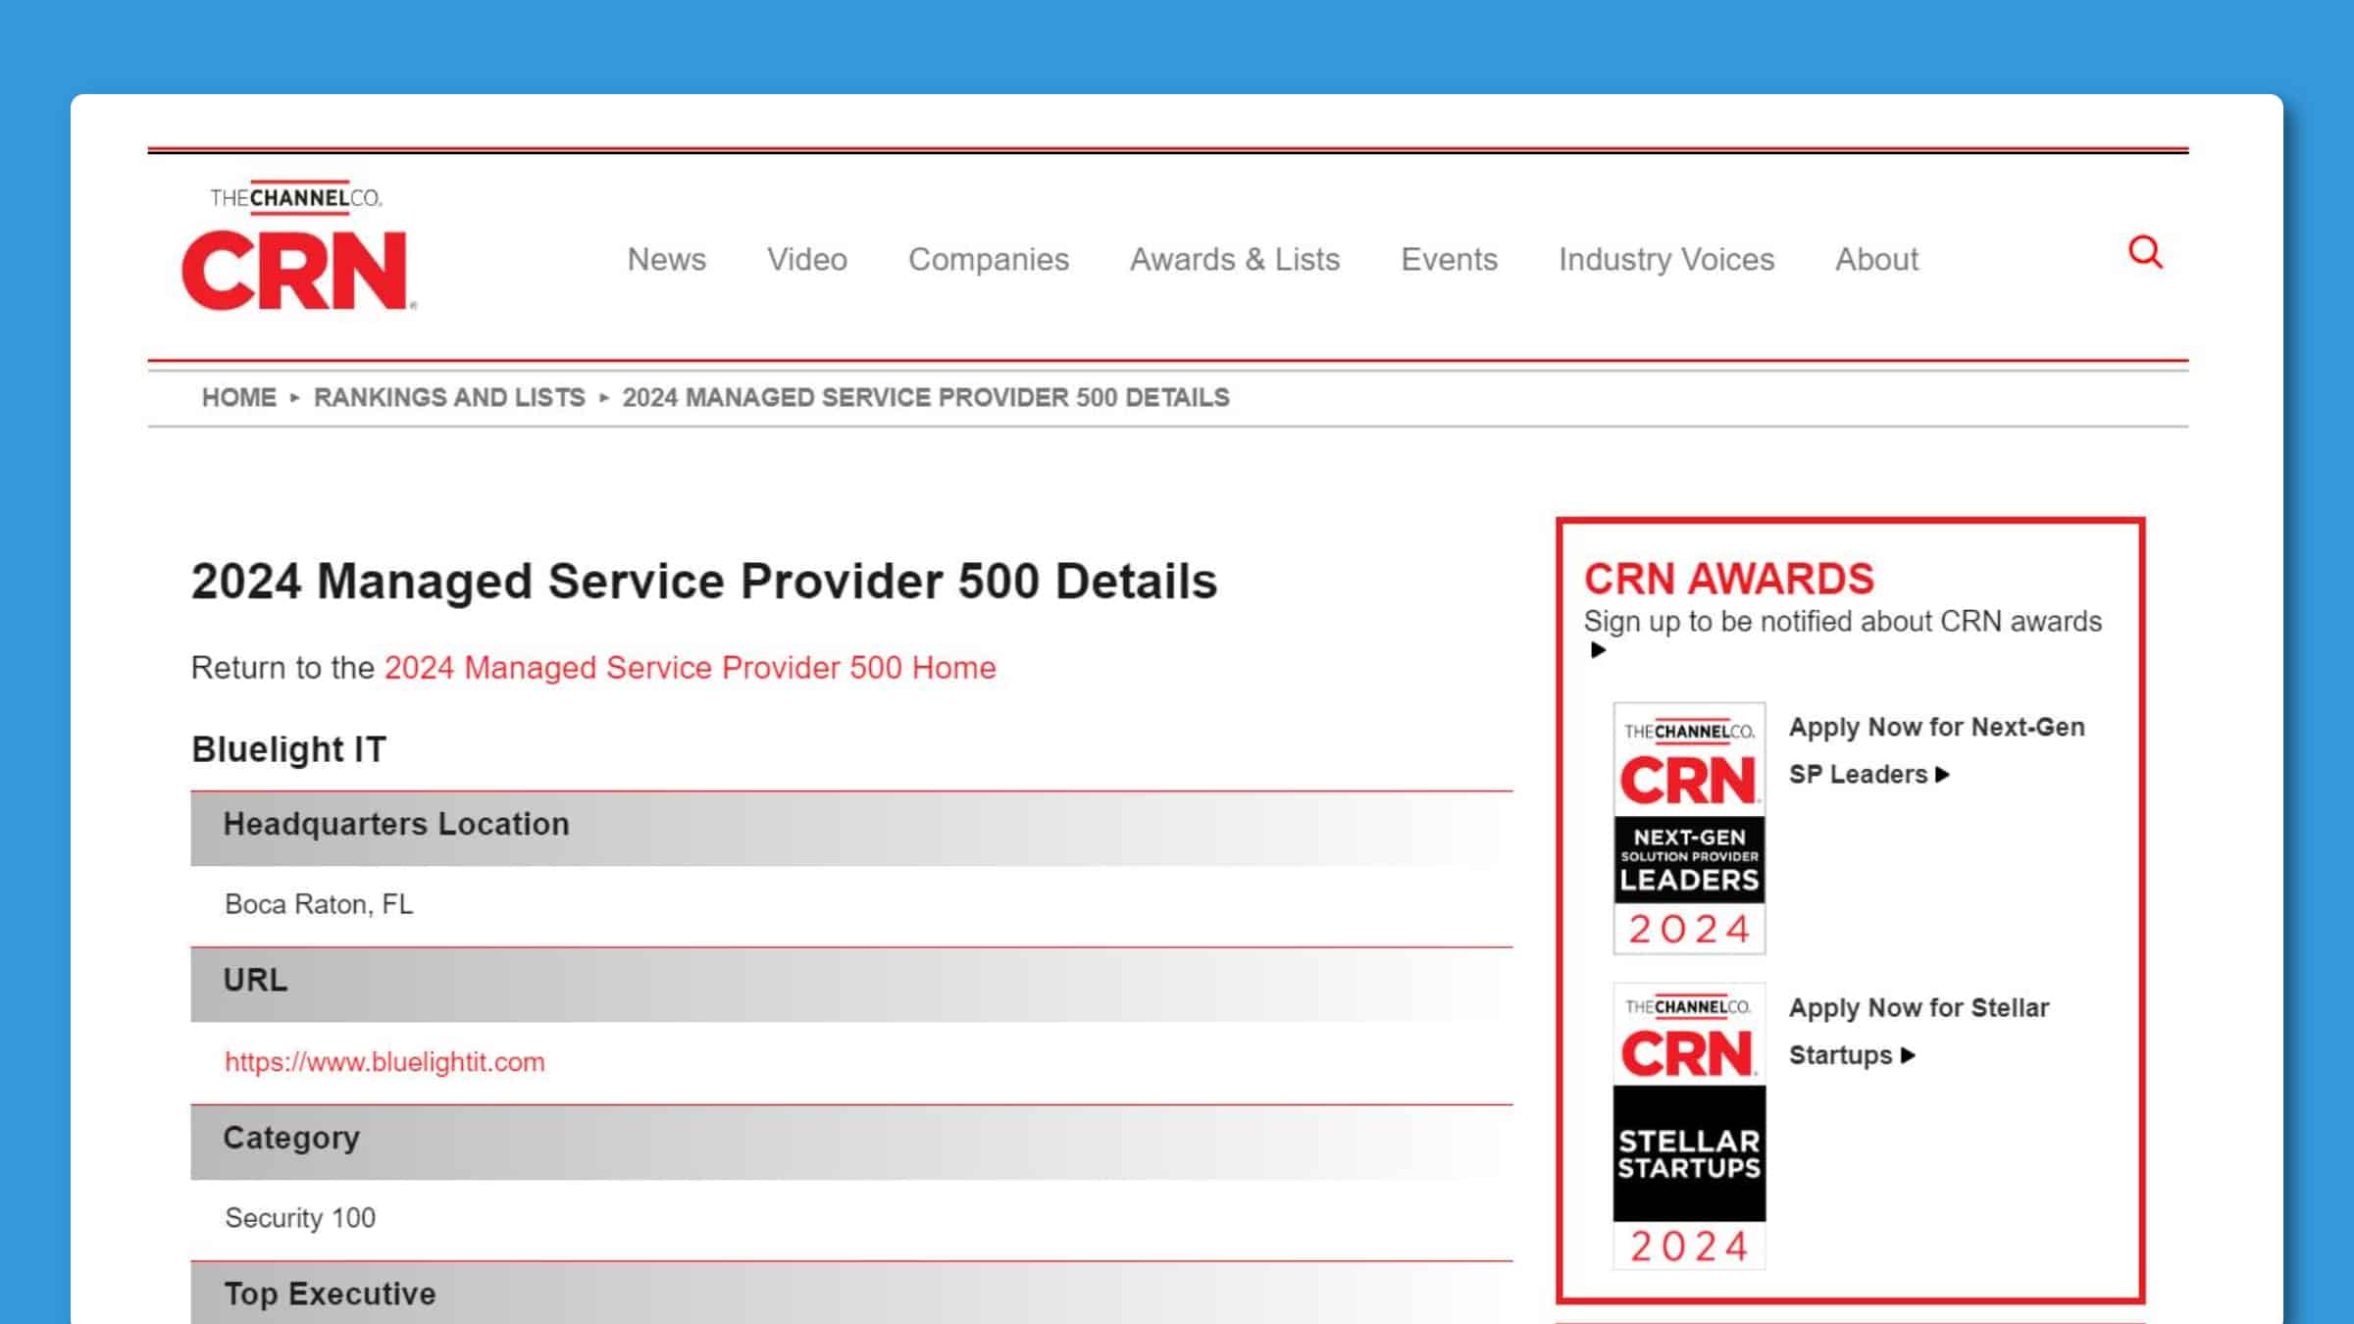2354x1324 pixels.
Task: Open the Awards & Lists menu
Action: pos(1234,259)
